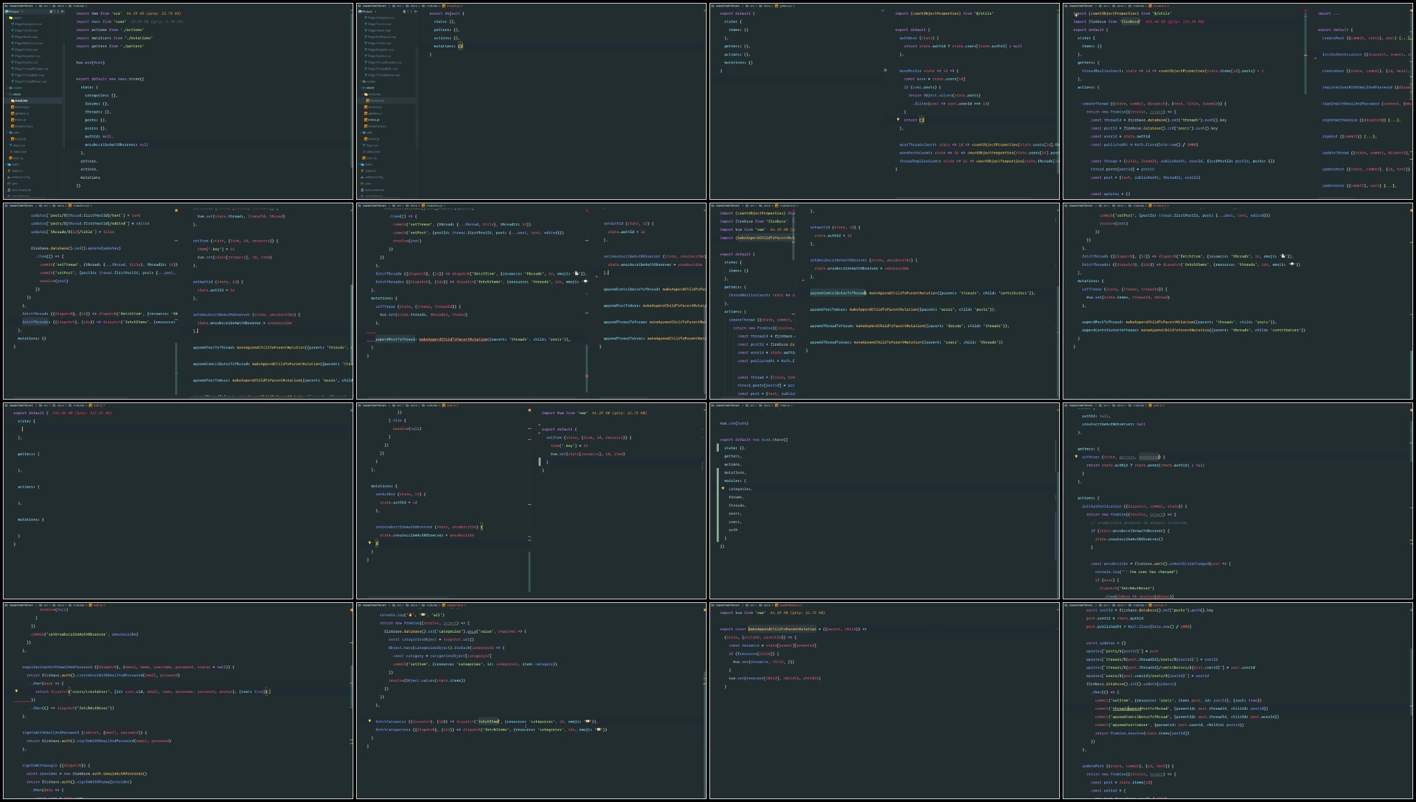Click locate-file icon in Vuex.Store frame's Project toolbar
This screenshot has height=802, width=1416.
pos(51,11)
